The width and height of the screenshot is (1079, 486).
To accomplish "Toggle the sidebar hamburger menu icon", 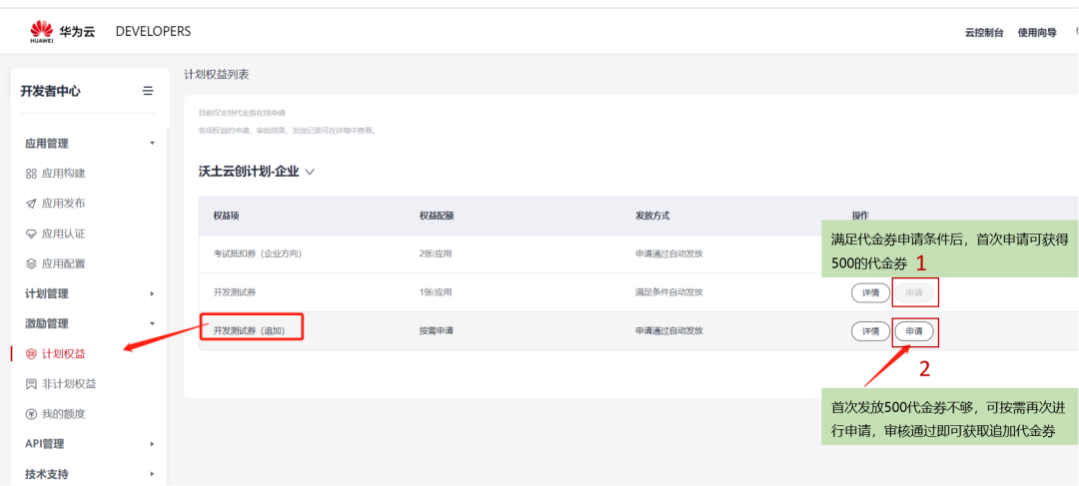I will (x=148, y=91).
